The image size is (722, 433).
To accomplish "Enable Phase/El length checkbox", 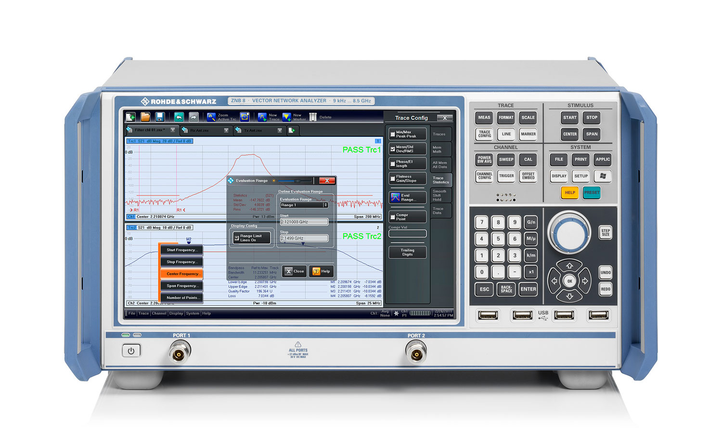I will click(392, 164).
